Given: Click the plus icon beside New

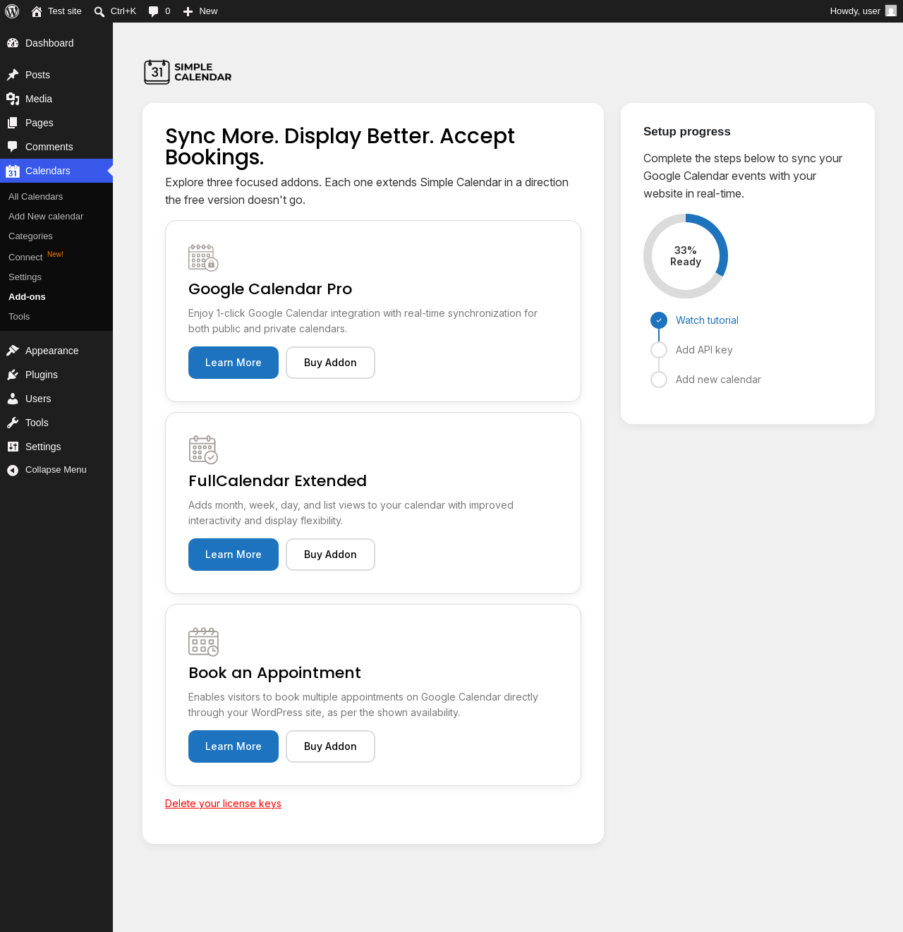Looking at the screenshot, I should [x=188, y=11].
